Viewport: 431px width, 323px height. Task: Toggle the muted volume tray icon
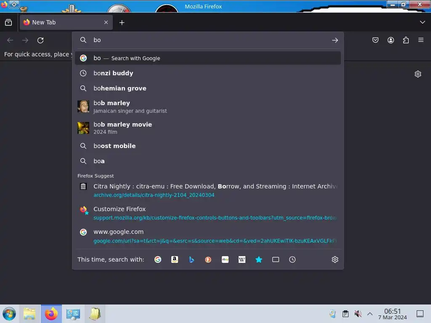358,314
